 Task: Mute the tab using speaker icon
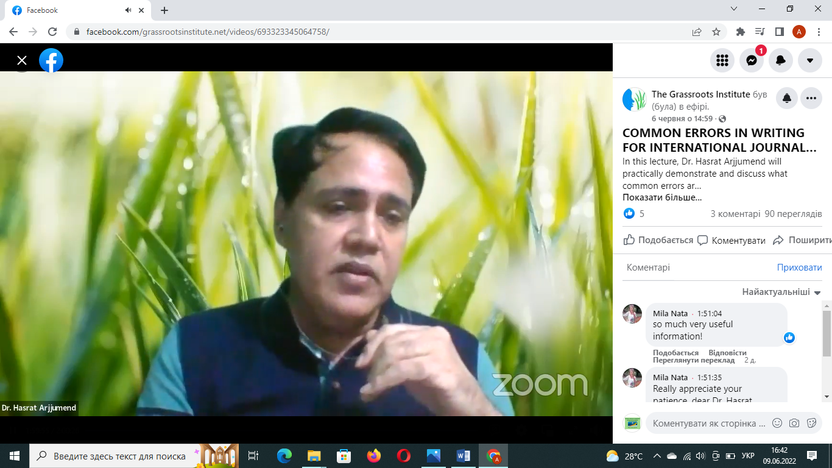(129, 10)
